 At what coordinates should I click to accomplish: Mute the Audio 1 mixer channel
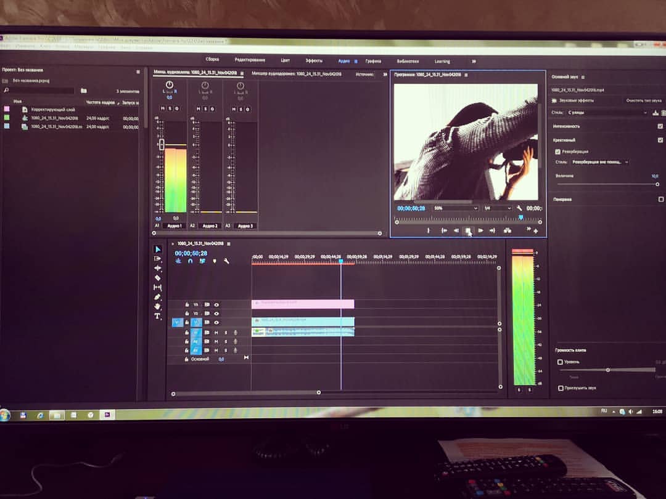(162, 108)
